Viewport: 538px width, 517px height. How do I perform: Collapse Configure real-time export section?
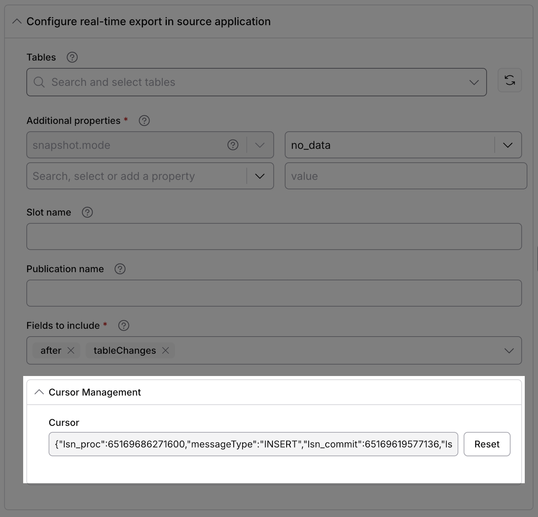point(17,22)
